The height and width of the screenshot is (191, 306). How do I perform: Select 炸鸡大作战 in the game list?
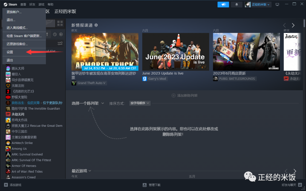tap(20, 120)
